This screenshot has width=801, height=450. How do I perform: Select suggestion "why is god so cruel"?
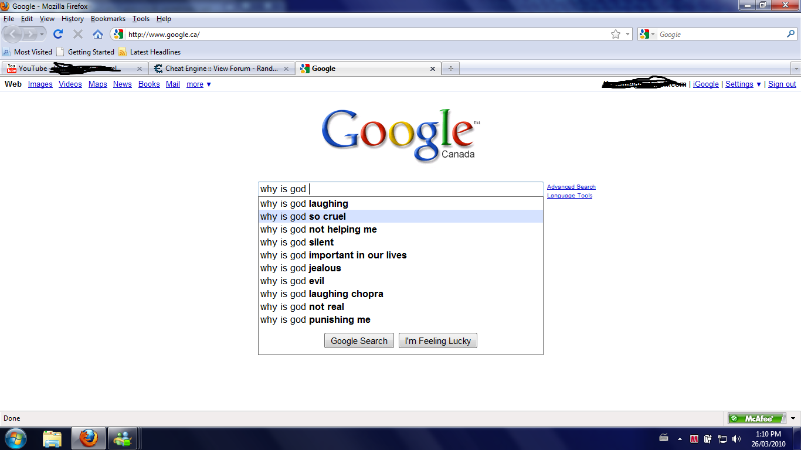click(401, 217)
